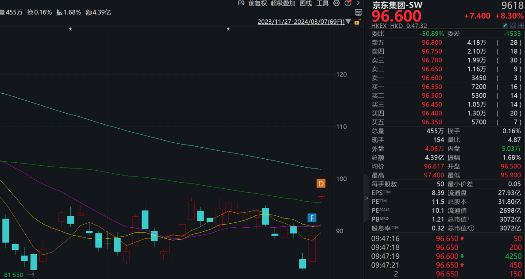This screenshot has height=279, width=525.
Task: Open the help question mark icon
Action: tap(348, 4)
